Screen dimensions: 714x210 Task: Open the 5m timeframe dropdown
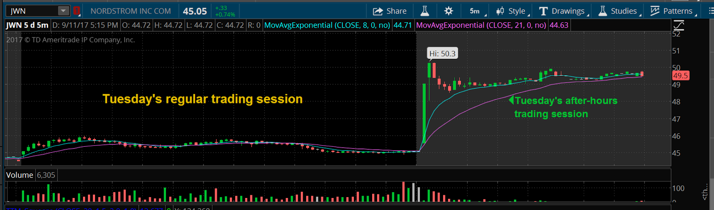pos(476,11)
